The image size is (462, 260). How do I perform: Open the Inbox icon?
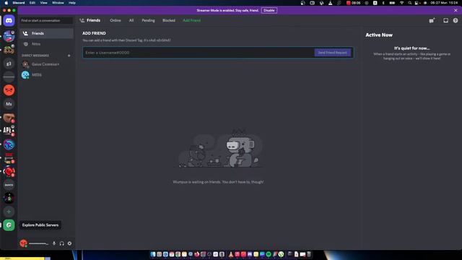point(446,20)
